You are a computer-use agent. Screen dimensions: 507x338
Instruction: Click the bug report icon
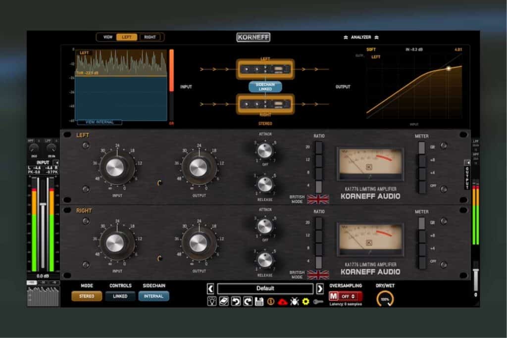click(x=294, y=301)
